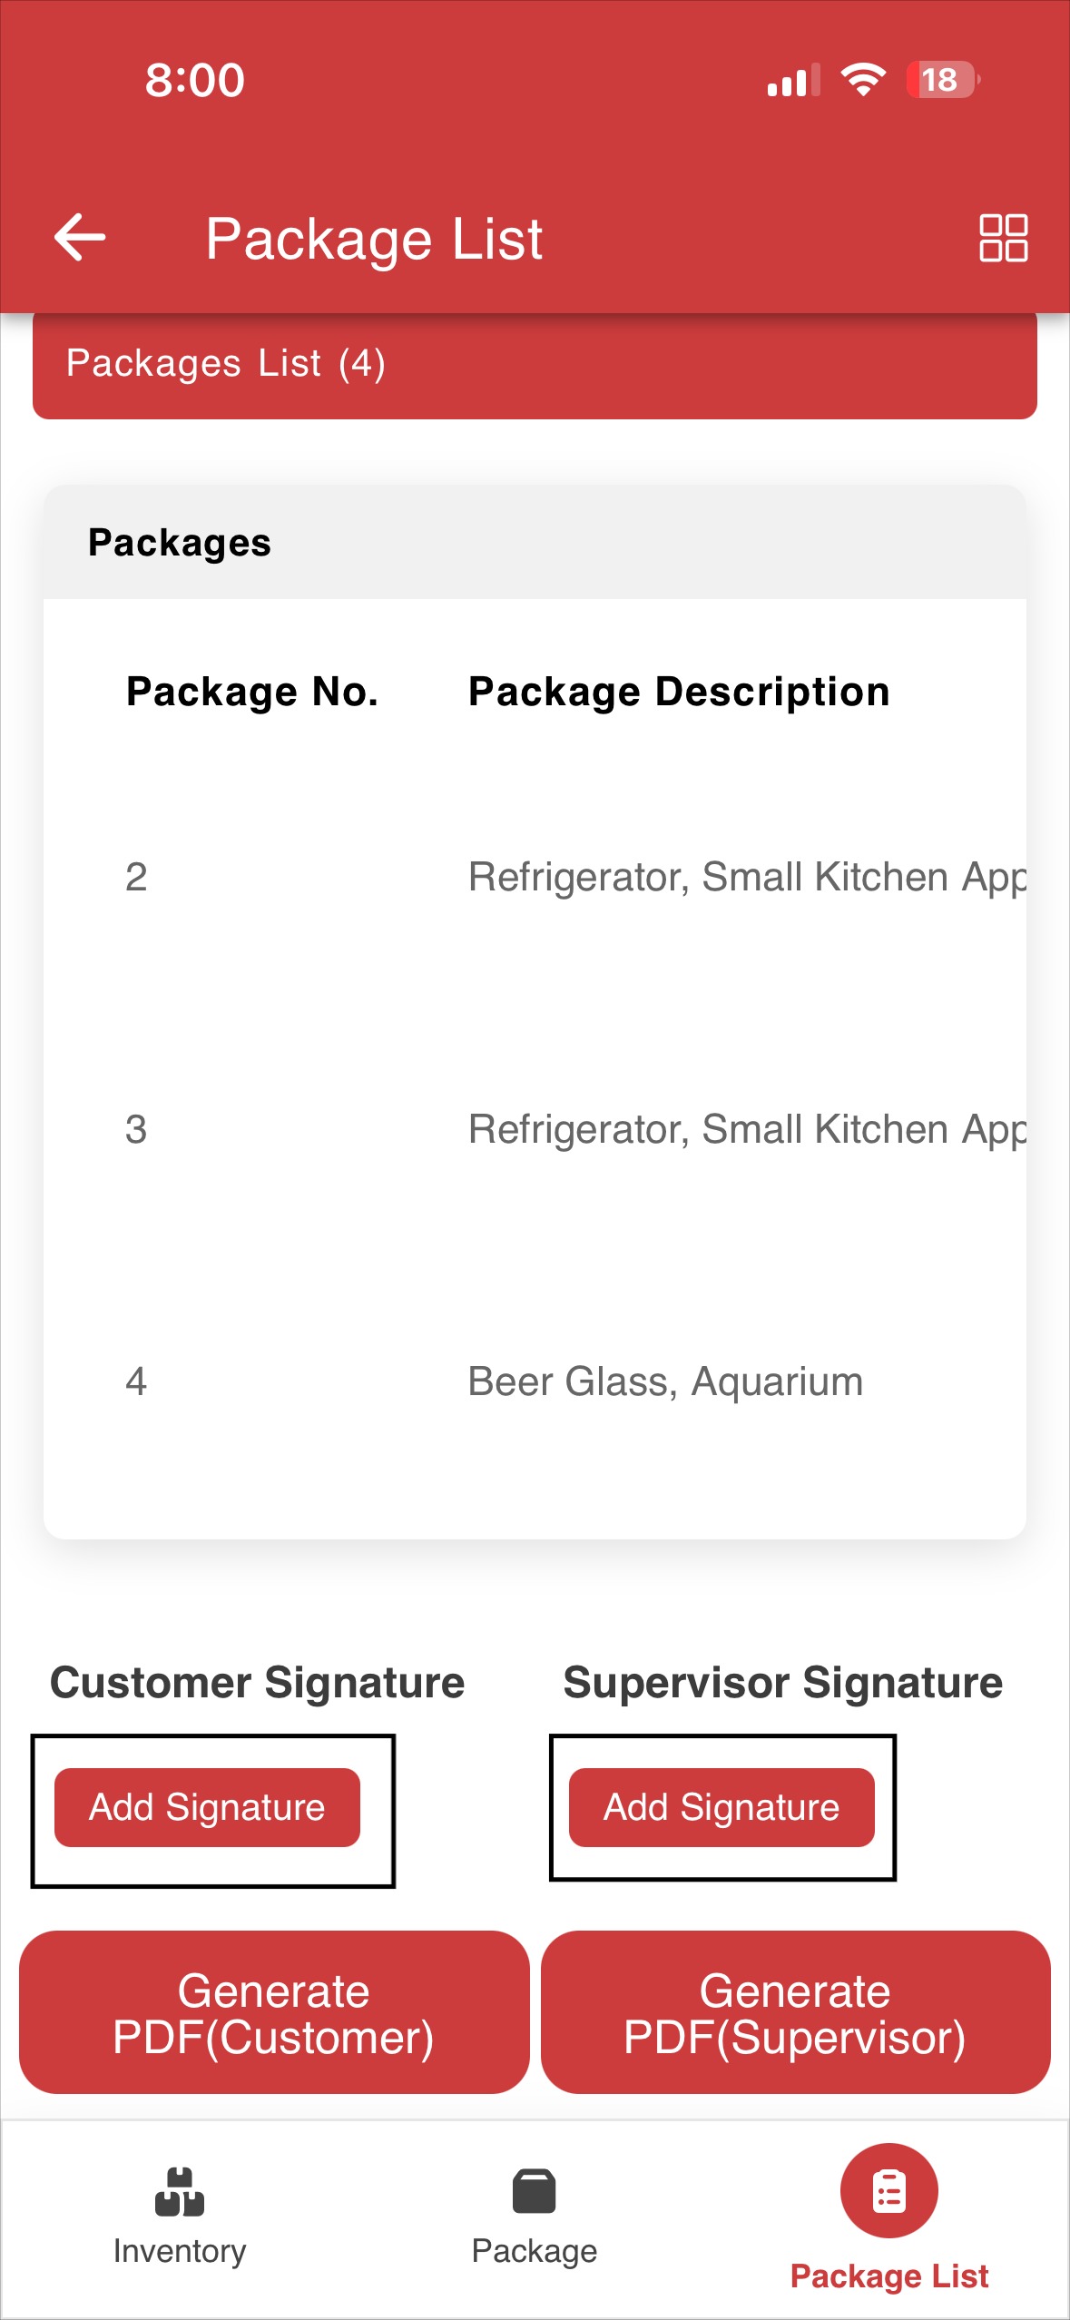Image resolution: width=1070 pixels, height=2320 pixels.
Task: Check the Wi-Fi status icon
Action: click(x=863, y=80)
